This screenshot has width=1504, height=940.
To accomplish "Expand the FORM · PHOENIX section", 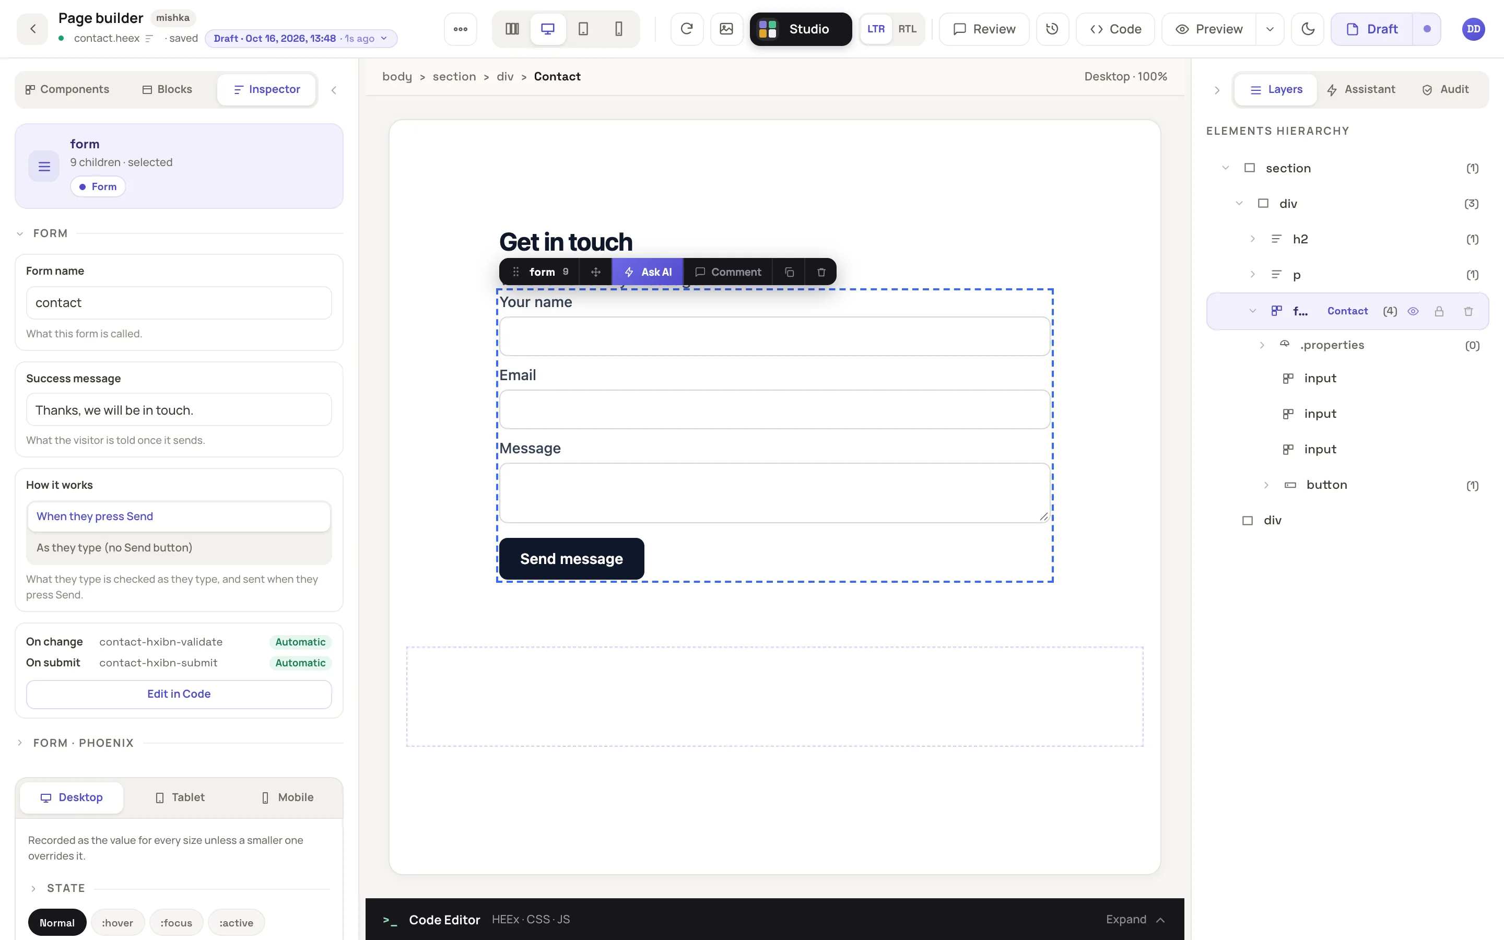I will coord(20,743).
